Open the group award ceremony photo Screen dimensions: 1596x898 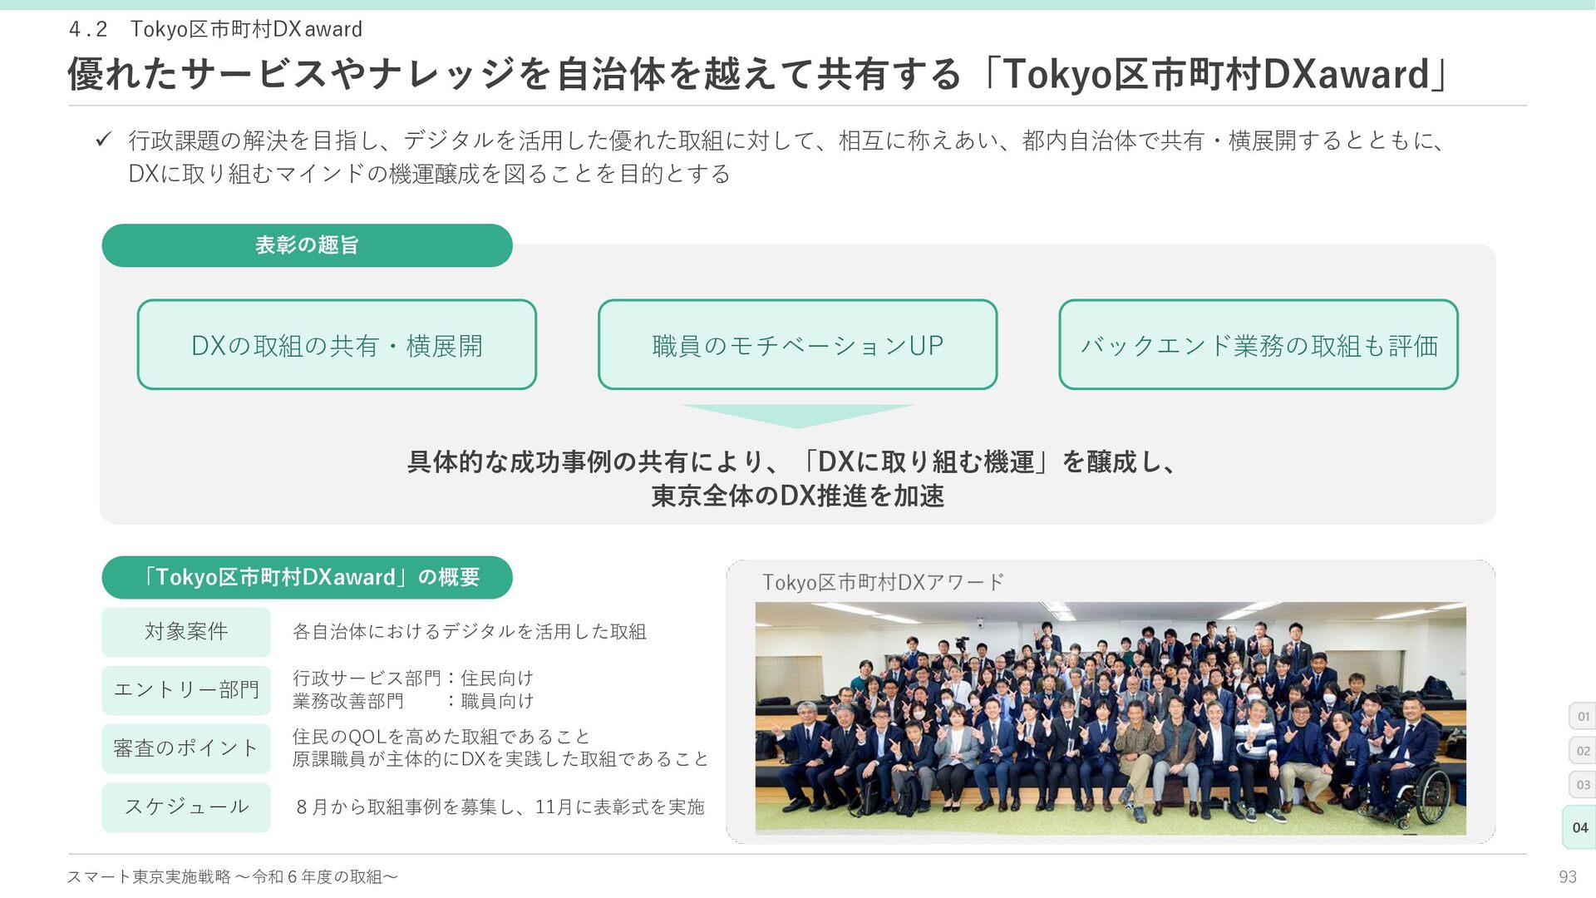coord(1111,718)
